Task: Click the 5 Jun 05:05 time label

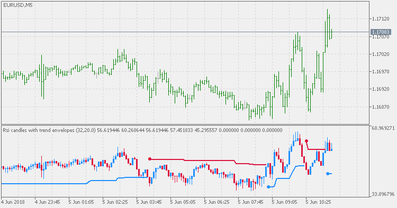Action: 183,202
